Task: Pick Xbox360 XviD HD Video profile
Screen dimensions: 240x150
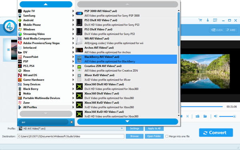Action: 126,114
